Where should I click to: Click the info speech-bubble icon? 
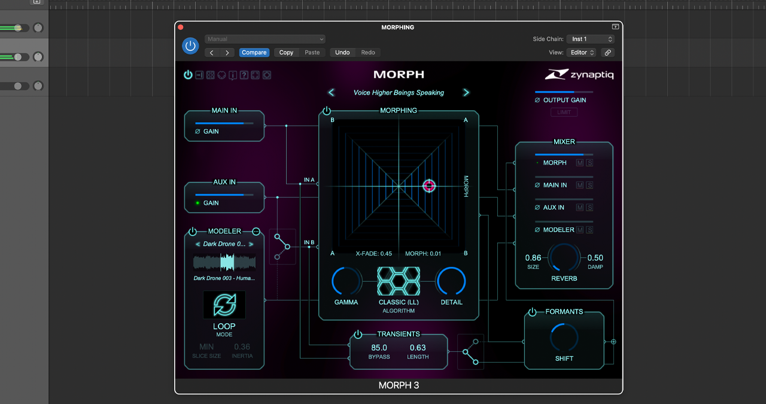pyautogui.click(x=233, y=75)
